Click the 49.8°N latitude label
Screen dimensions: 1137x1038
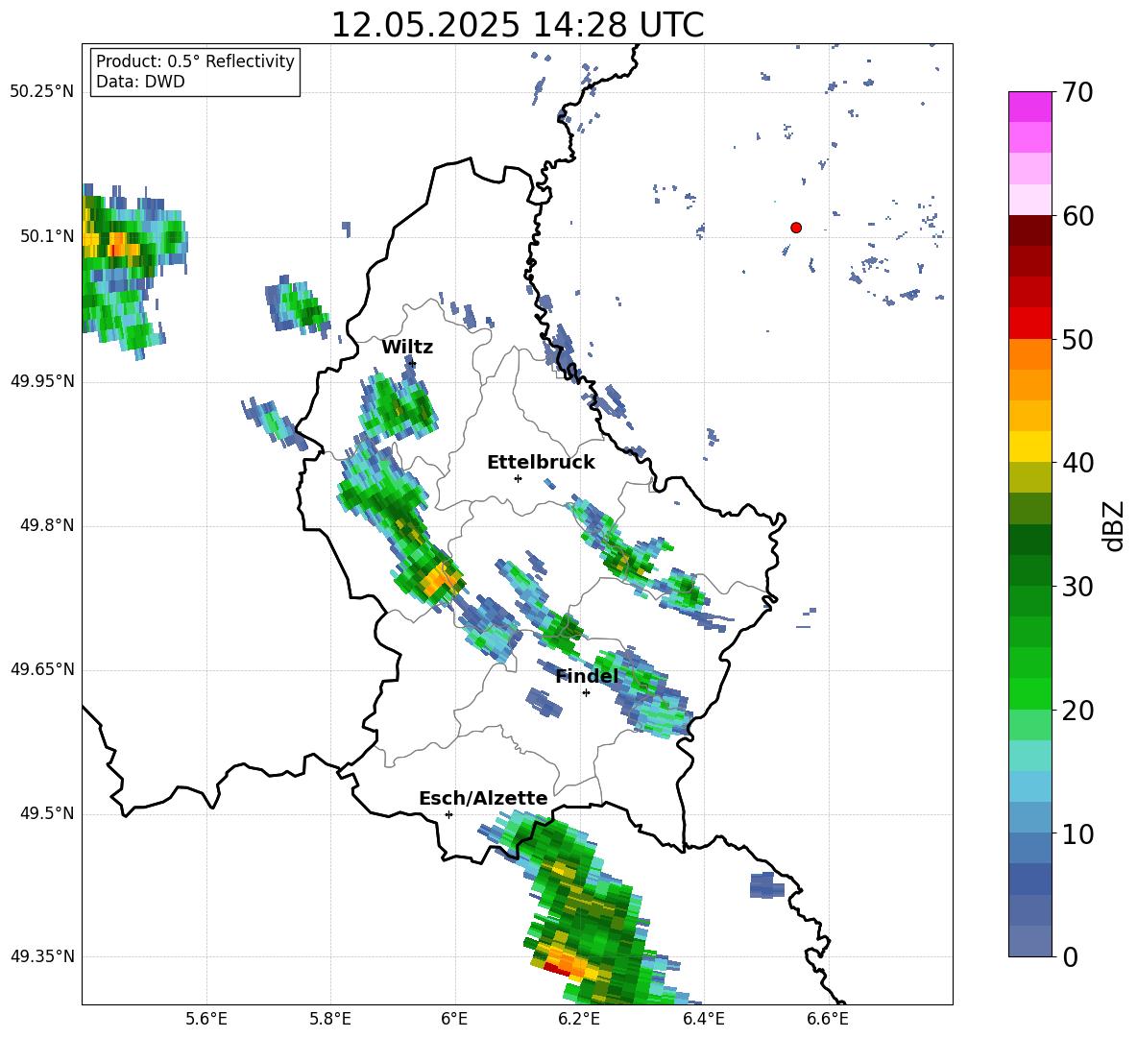47,525
